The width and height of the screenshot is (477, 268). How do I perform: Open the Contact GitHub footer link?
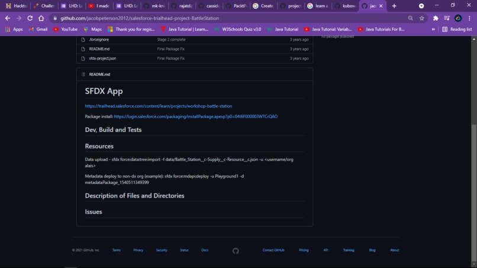[273, 250]
